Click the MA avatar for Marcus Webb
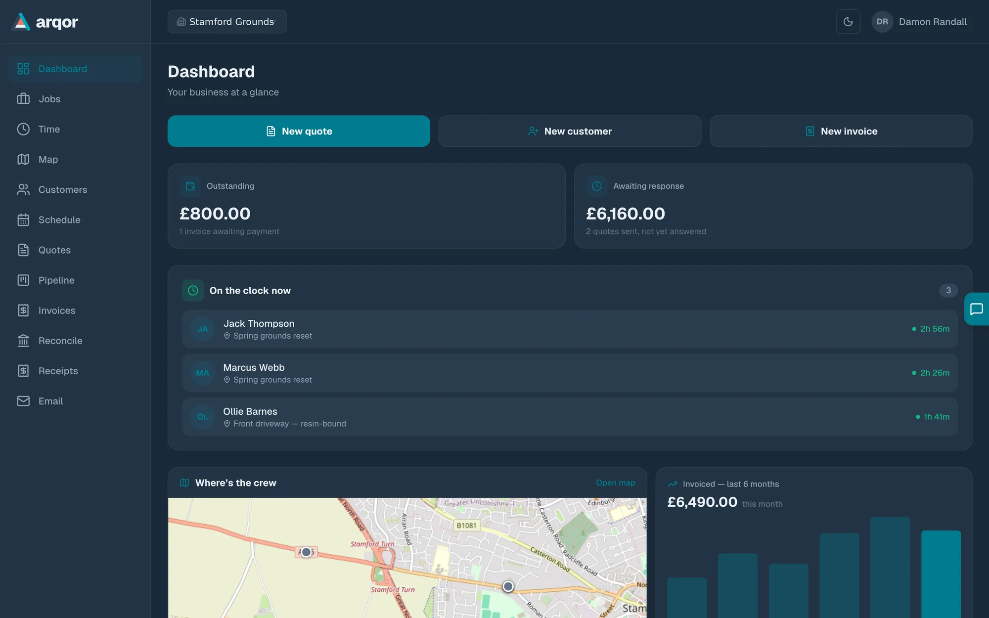This screenshot has width=989, height=618. 203,373
